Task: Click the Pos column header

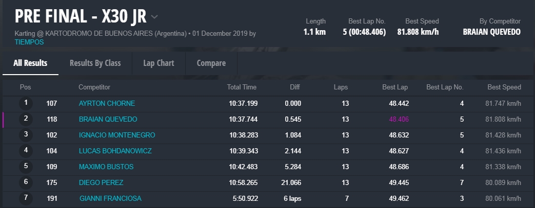Action: coord(25,87)
